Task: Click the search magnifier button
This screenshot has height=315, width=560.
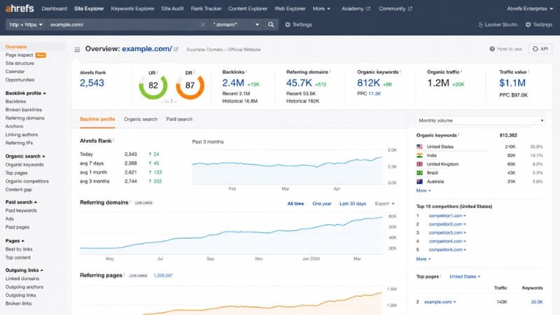Action: (271, 24)
